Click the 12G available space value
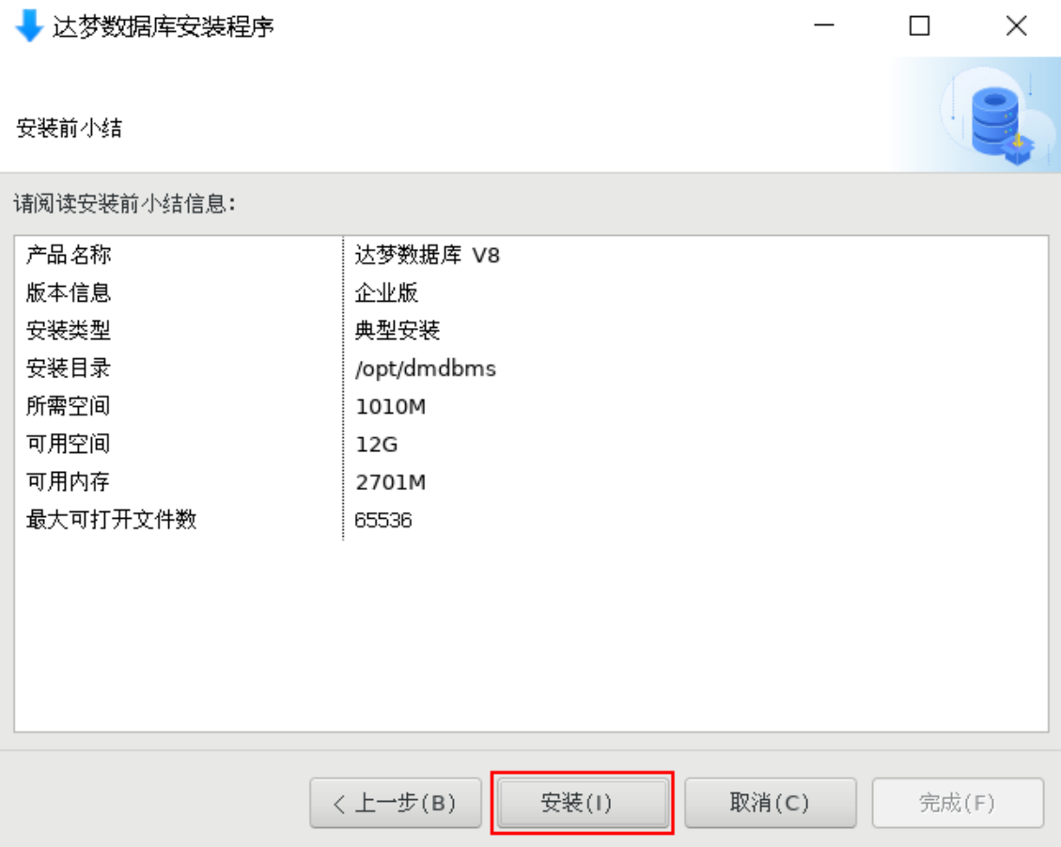The height and width of the screenshot is (847, 1061). 377,445
